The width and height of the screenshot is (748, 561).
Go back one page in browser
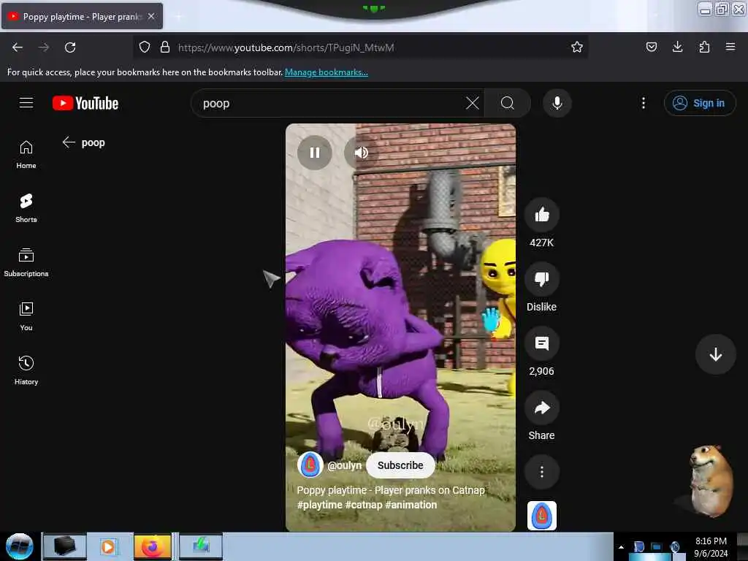[x=18, y=47]
